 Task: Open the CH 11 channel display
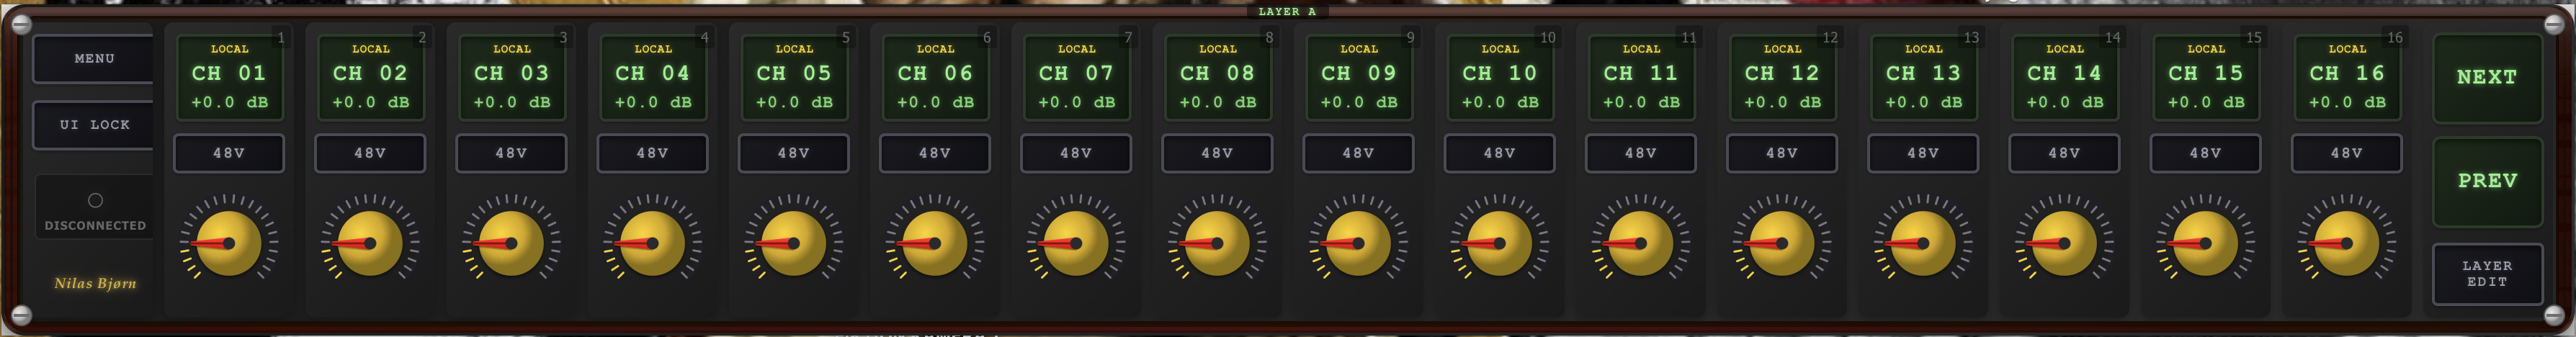[1641, 77]
